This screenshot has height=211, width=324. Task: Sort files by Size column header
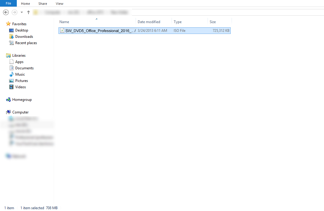click(213, 22)
